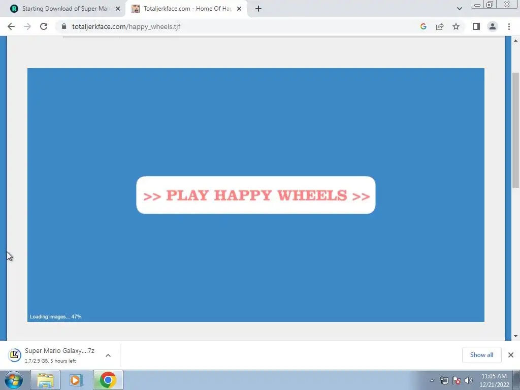Screen dimensions: 520x390
Task: Expand the download options chevron
Action: click(108, 355)
